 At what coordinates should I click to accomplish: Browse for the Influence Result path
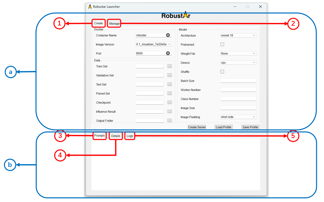coord(170,111)
